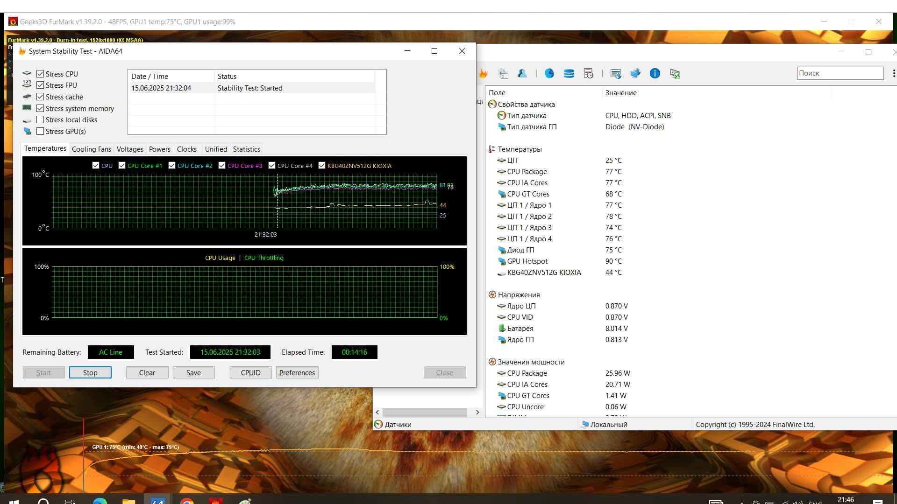
Task: Click the Save button
Action: 194,372
